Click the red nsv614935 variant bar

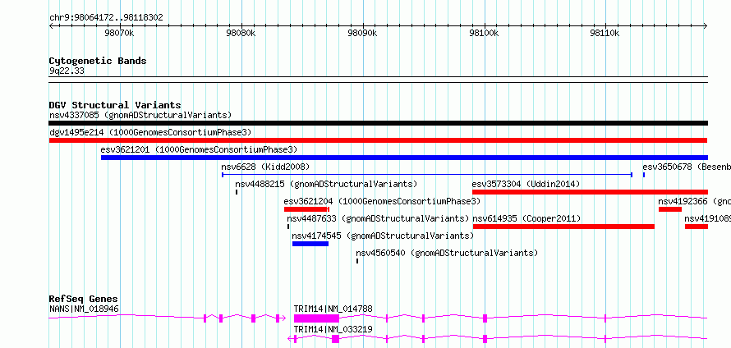pos(563,227)
